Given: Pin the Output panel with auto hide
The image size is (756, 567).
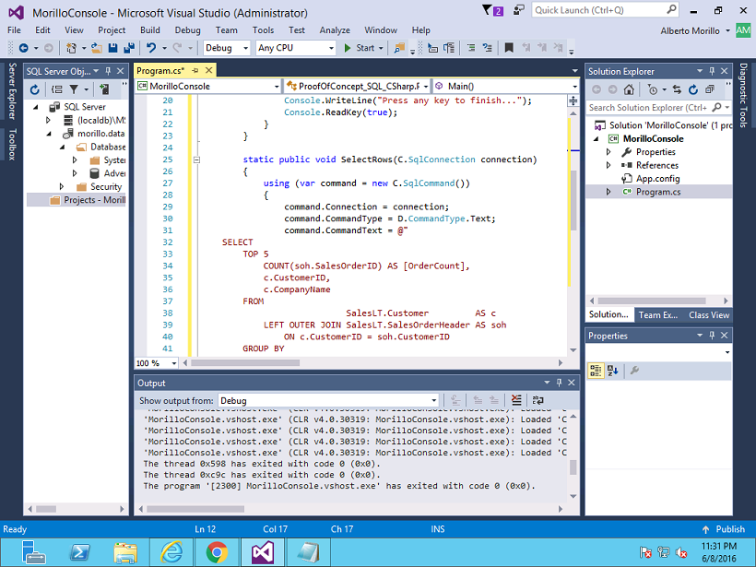Looking at the screenshot, I should tap(560, 383).
